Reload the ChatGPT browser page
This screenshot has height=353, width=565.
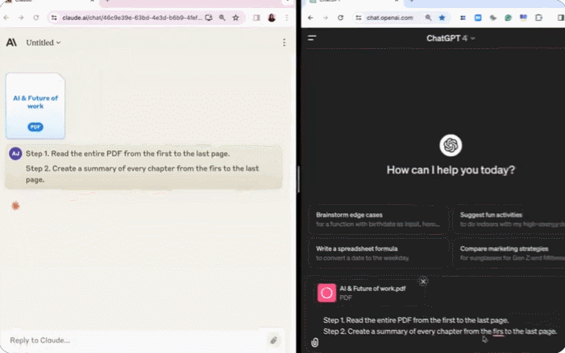[x=340, y=18]
